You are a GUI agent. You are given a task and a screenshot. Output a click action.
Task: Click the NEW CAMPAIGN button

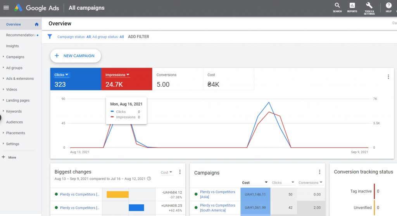point(76,56)
